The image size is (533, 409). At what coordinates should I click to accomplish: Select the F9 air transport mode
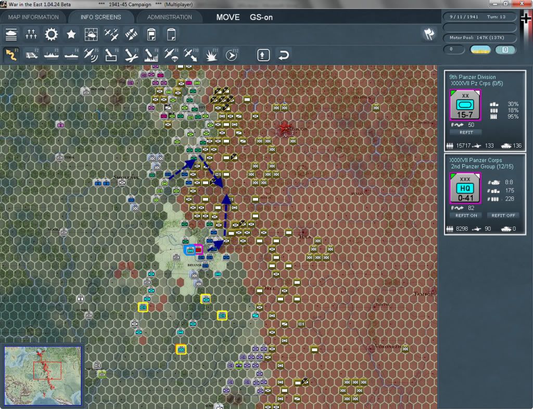[171, 55]
